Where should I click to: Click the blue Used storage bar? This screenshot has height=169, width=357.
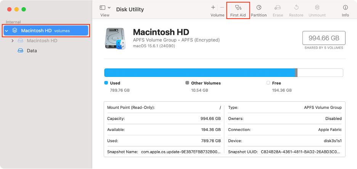[200, 73]
